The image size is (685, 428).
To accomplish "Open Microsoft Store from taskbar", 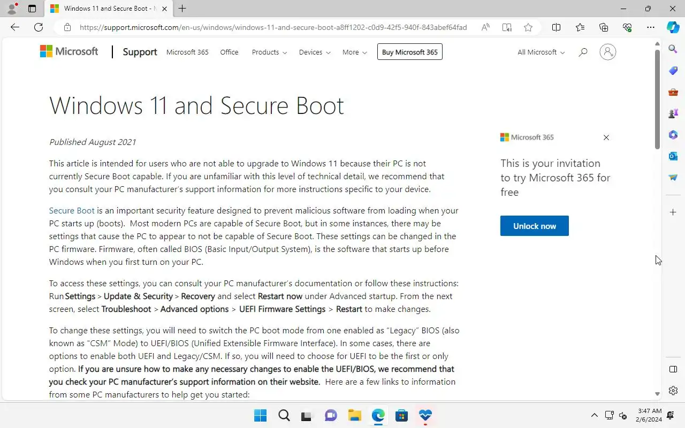I will [x=401, y=415].
